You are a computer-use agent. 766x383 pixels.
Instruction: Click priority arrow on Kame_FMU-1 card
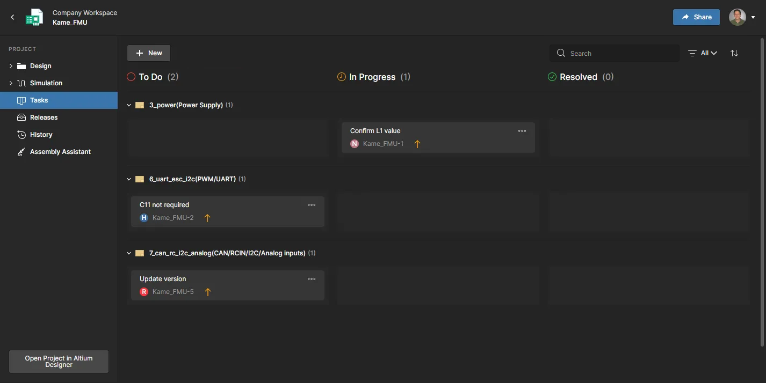[417, 144]
